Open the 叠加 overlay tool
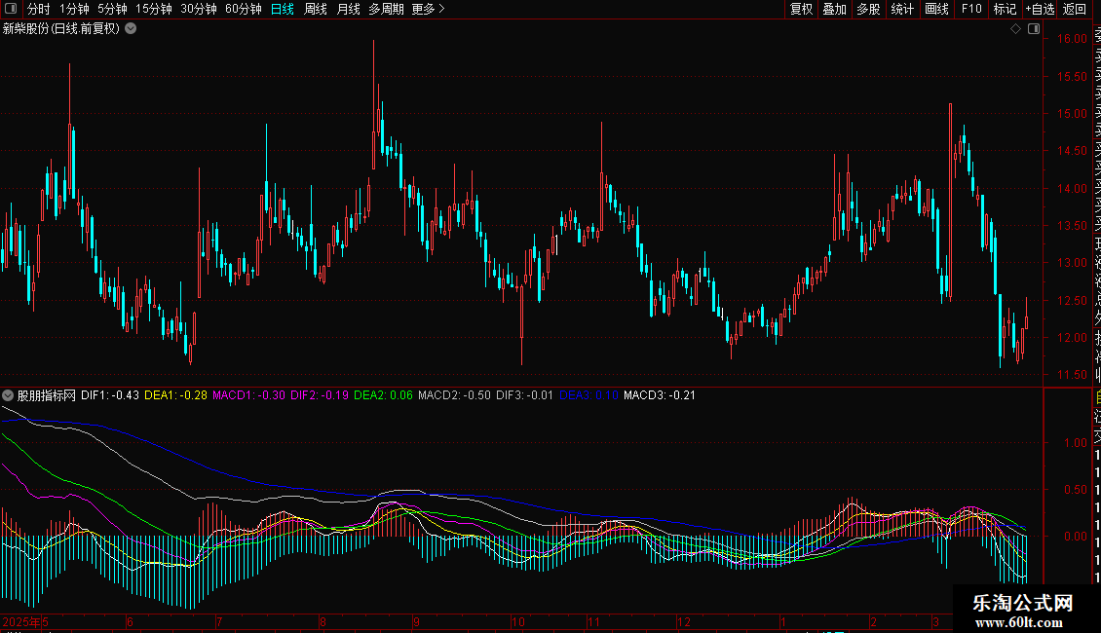Viewport: 1101px width, 633px height. pos(834,9)
